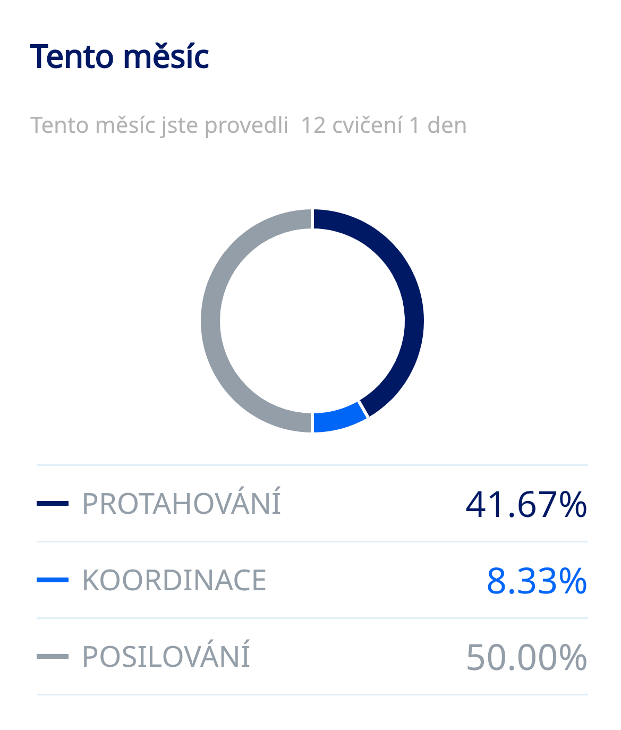Screen dimensions: 621x730
Task: Select the PROTAHOVÁNÍ legend label
Action: tap(181, 503)
